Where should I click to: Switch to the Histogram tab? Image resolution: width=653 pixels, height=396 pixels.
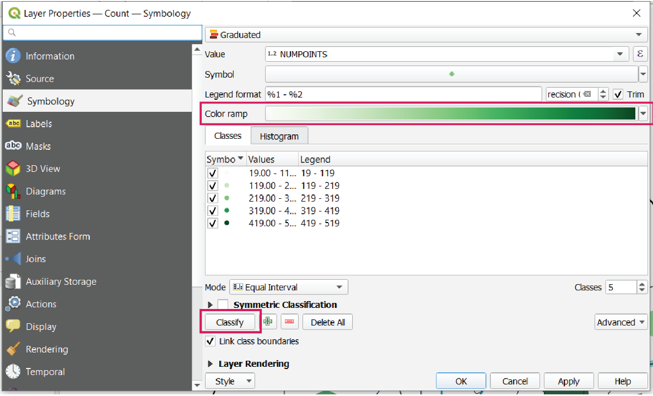pyautogui.click(x=279, y=136)
